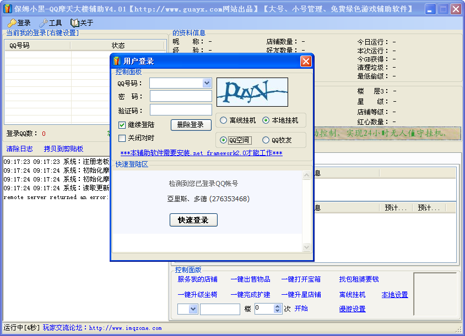The width and height of the screenshot is (465, 336).
Task: Click the detected account 亞里斯、多德 (276353468)
Action: tap(208, 199)
